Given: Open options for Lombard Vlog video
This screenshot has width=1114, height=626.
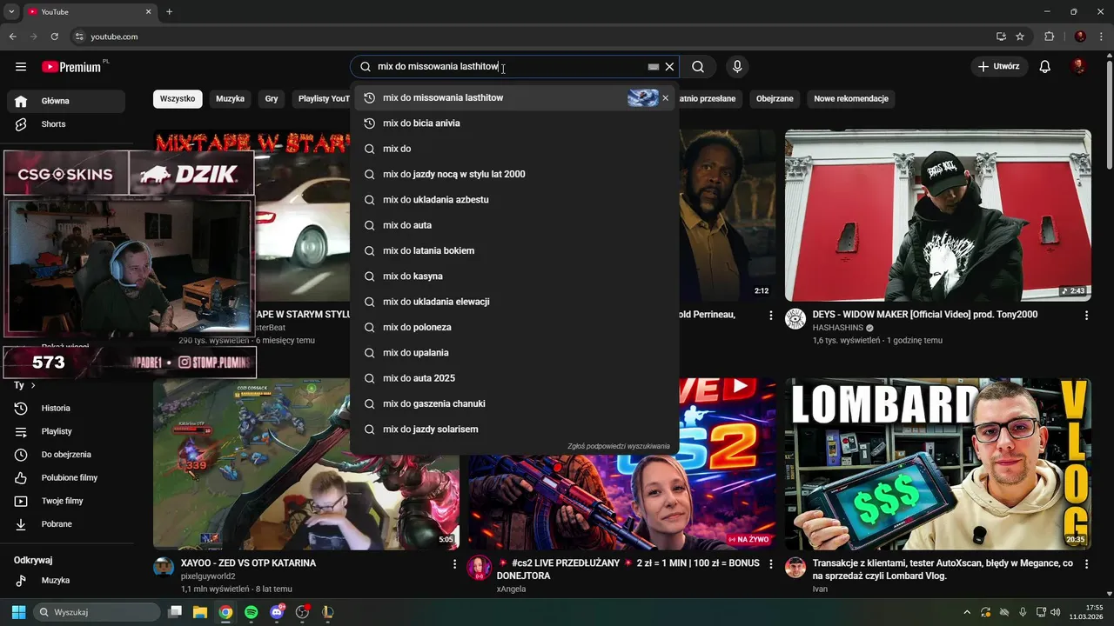Looking at the screenshot, I should click(1086, 564).
